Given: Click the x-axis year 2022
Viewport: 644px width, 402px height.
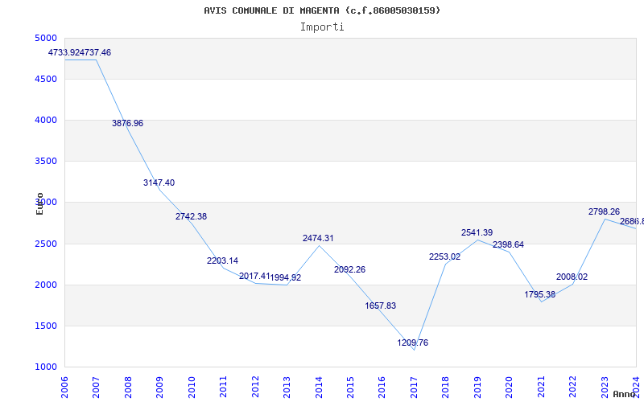Looking at the screenshot, I should coord(572,388).
